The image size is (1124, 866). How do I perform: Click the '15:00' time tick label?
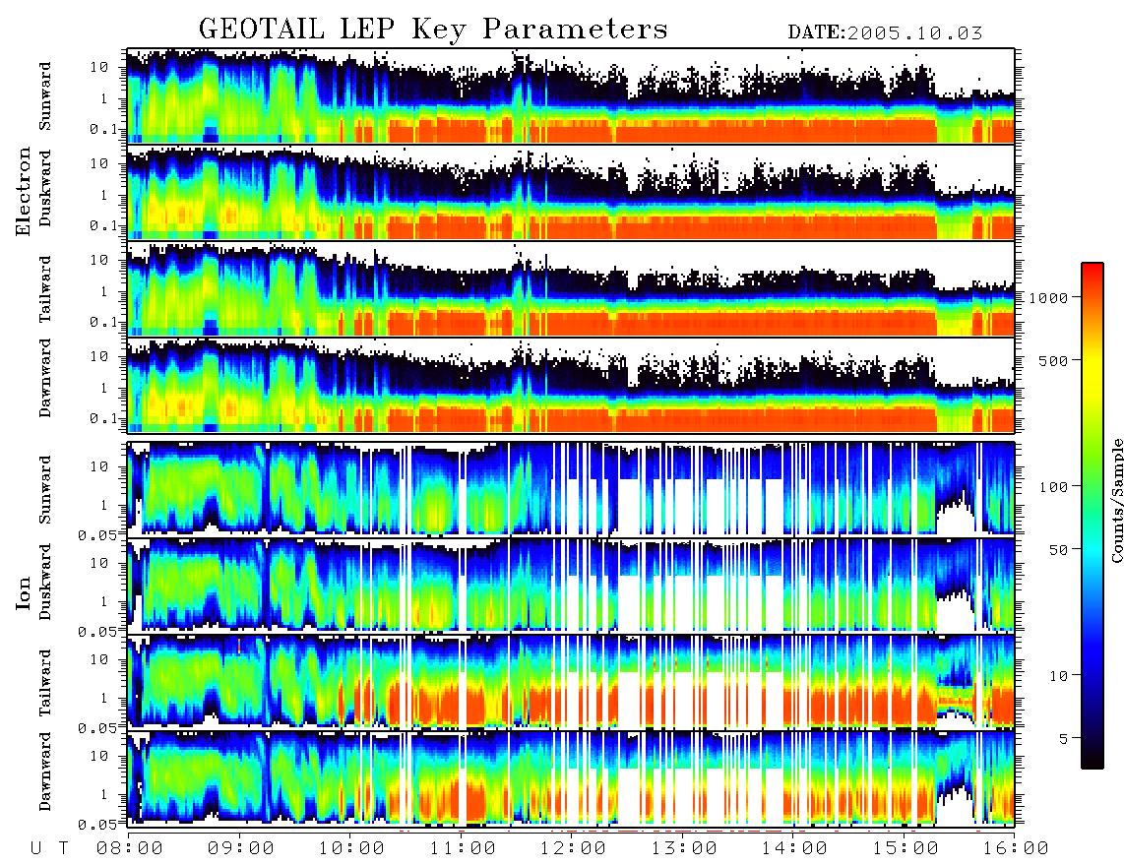click(905, 848)
